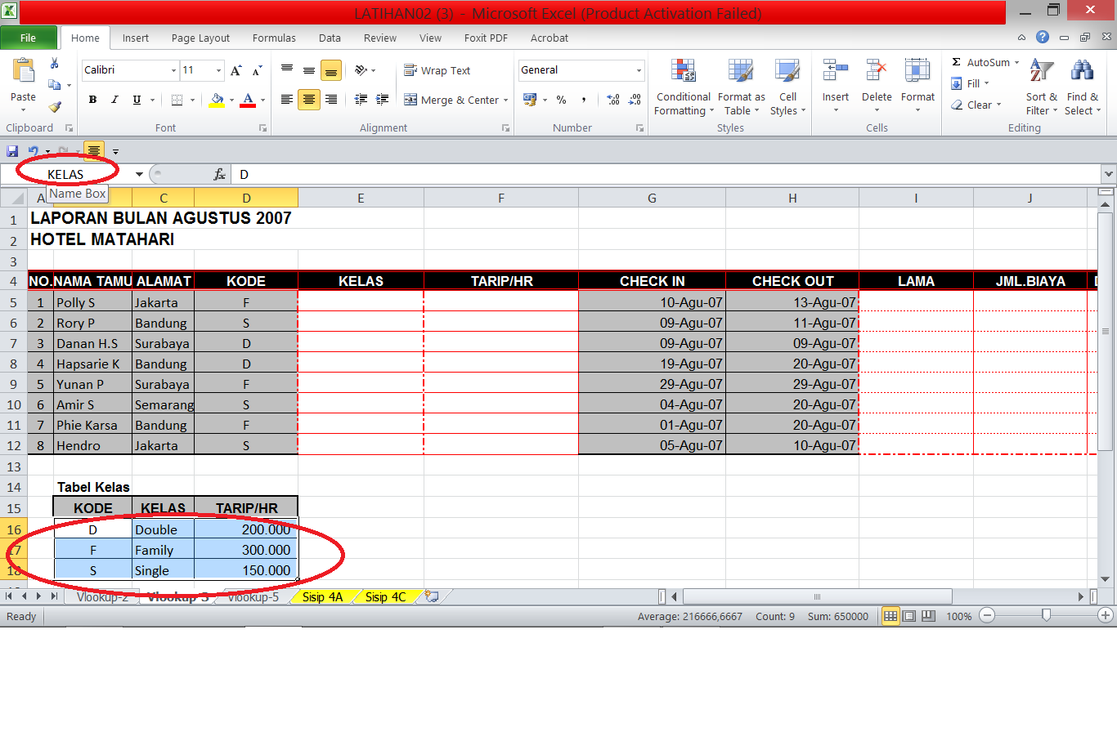Toggle Align Text Left

coord(287,100)
